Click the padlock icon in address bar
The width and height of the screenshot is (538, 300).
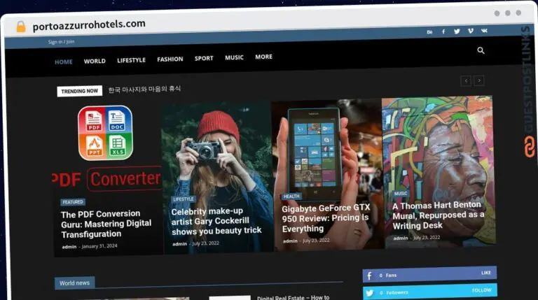coord(21,27)
